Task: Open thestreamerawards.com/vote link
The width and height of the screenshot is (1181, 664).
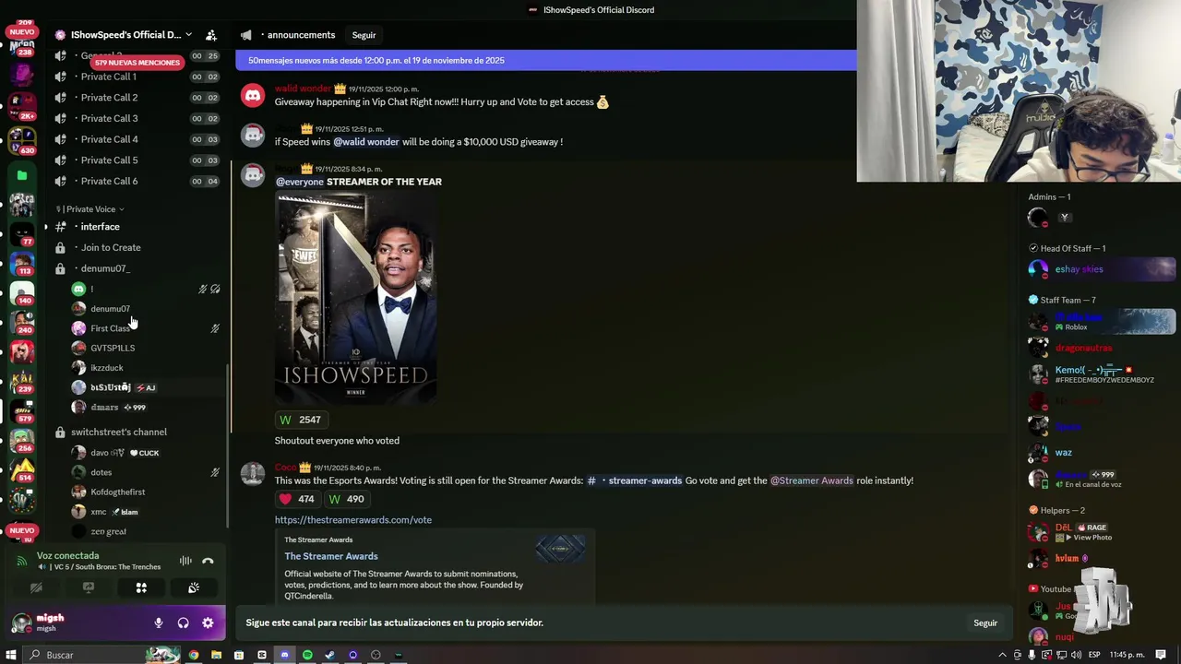Action: (352, 520)
